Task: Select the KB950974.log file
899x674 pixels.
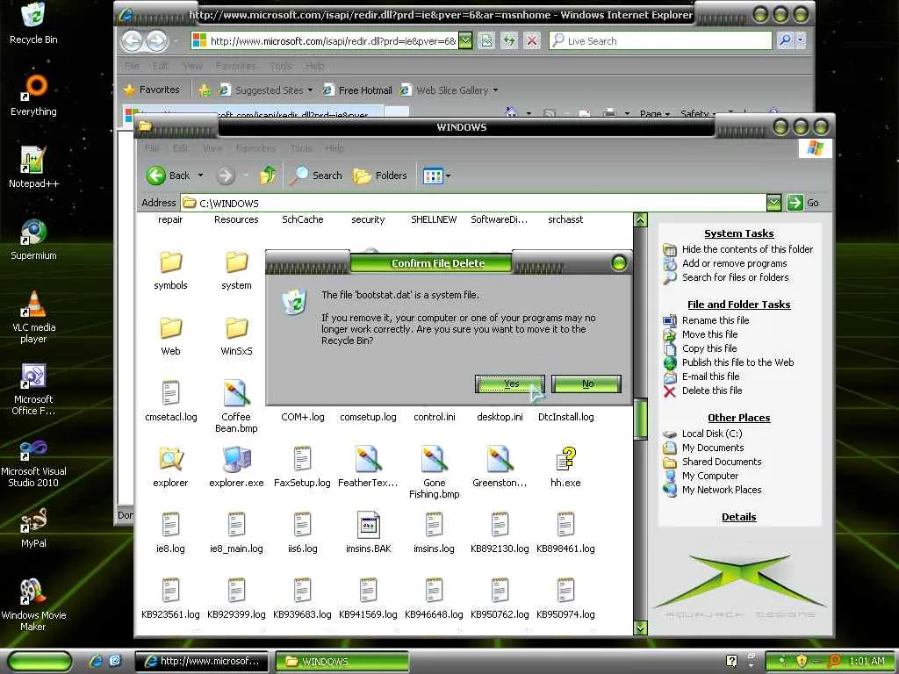Action: [x=565, y=599]
